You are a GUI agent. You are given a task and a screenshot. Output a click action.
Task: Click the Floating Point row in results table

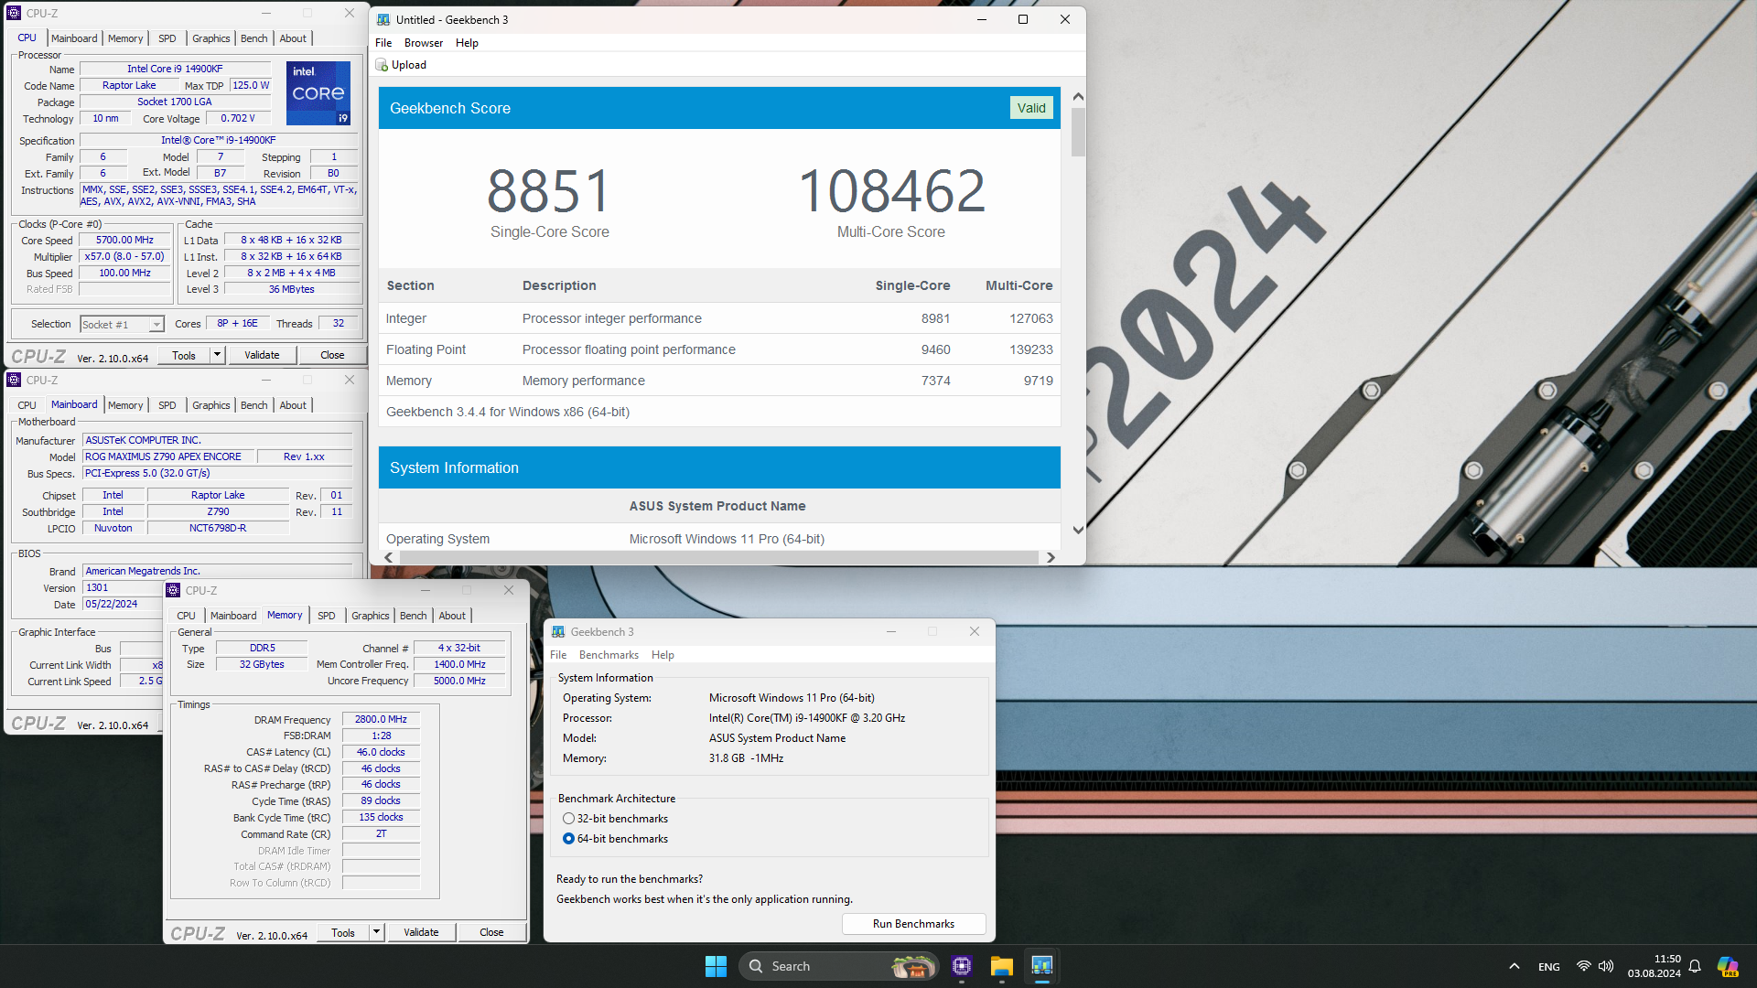[719, 349]
